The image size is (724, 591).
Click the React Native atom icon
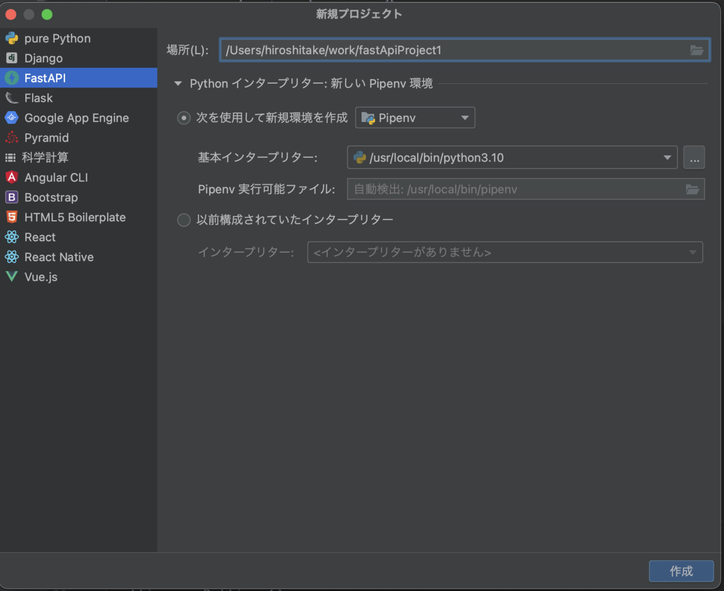point(11,258)
